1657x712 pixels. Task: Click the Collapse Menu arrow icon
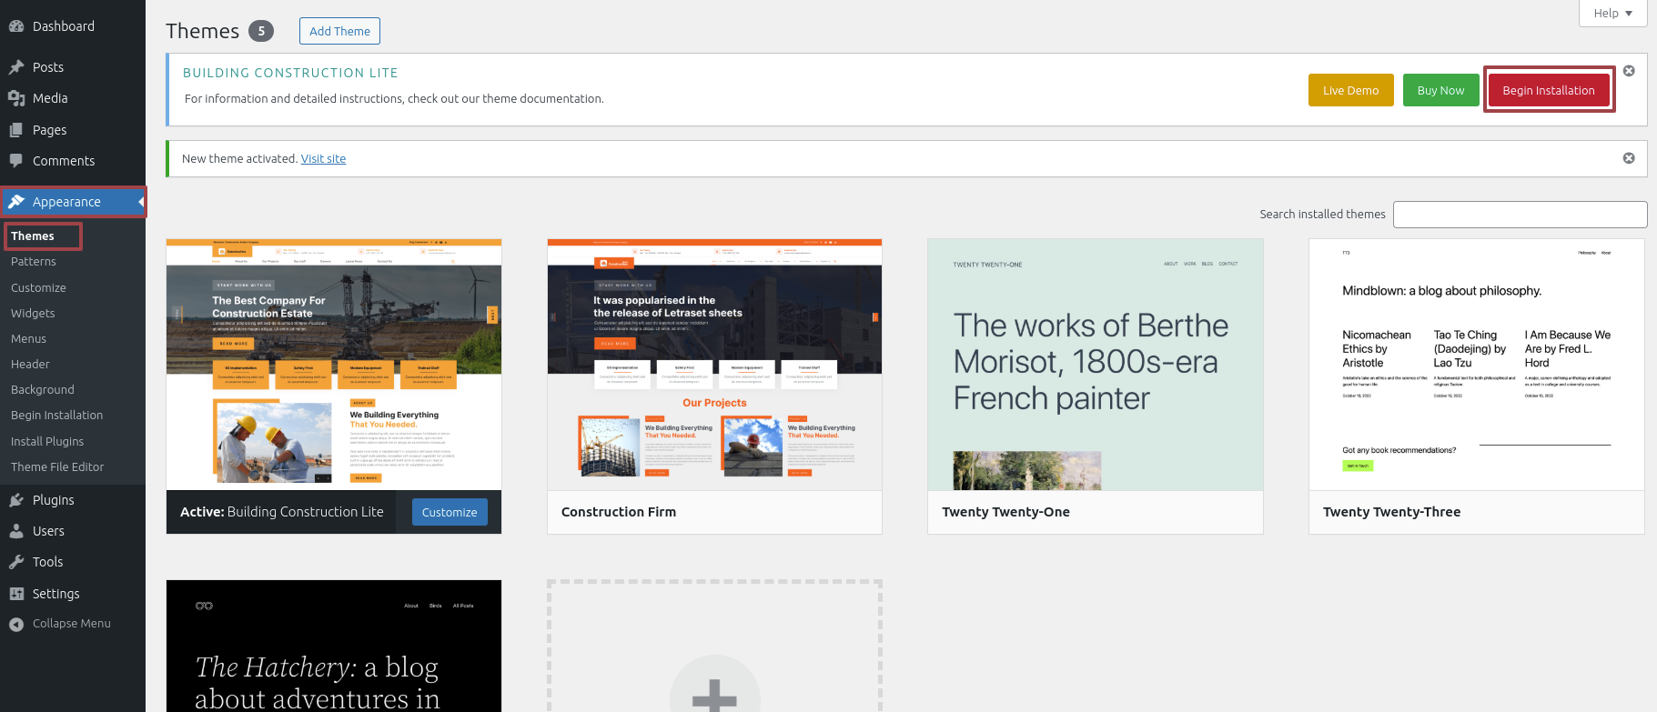pyautogui.click(x=16, y=624)
